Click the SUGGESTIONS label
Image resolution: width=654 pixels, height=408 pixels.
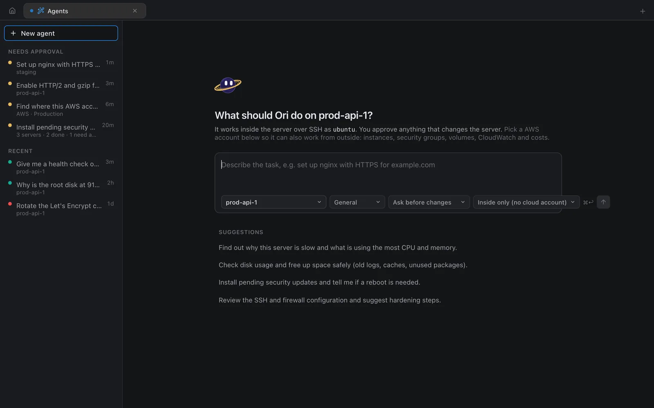tap(241, 232)
